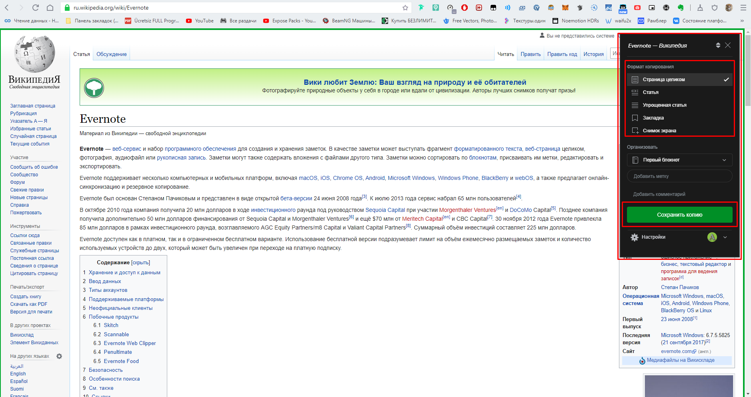Expand the account options chevron next to avatar
The height and width of the screenshot is (397, 751).
coord(725,237)
